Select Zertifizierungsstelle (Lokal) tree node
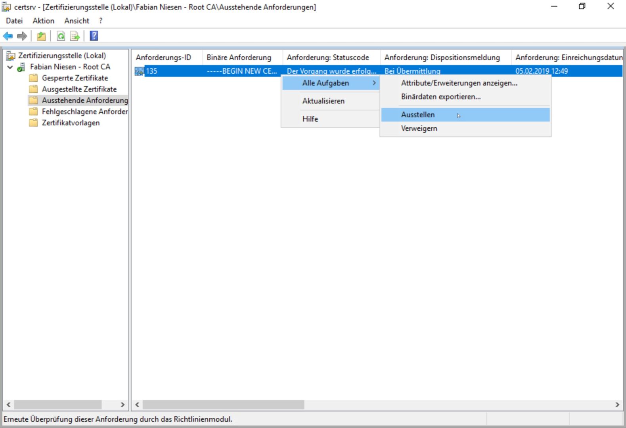 [62, 55]
